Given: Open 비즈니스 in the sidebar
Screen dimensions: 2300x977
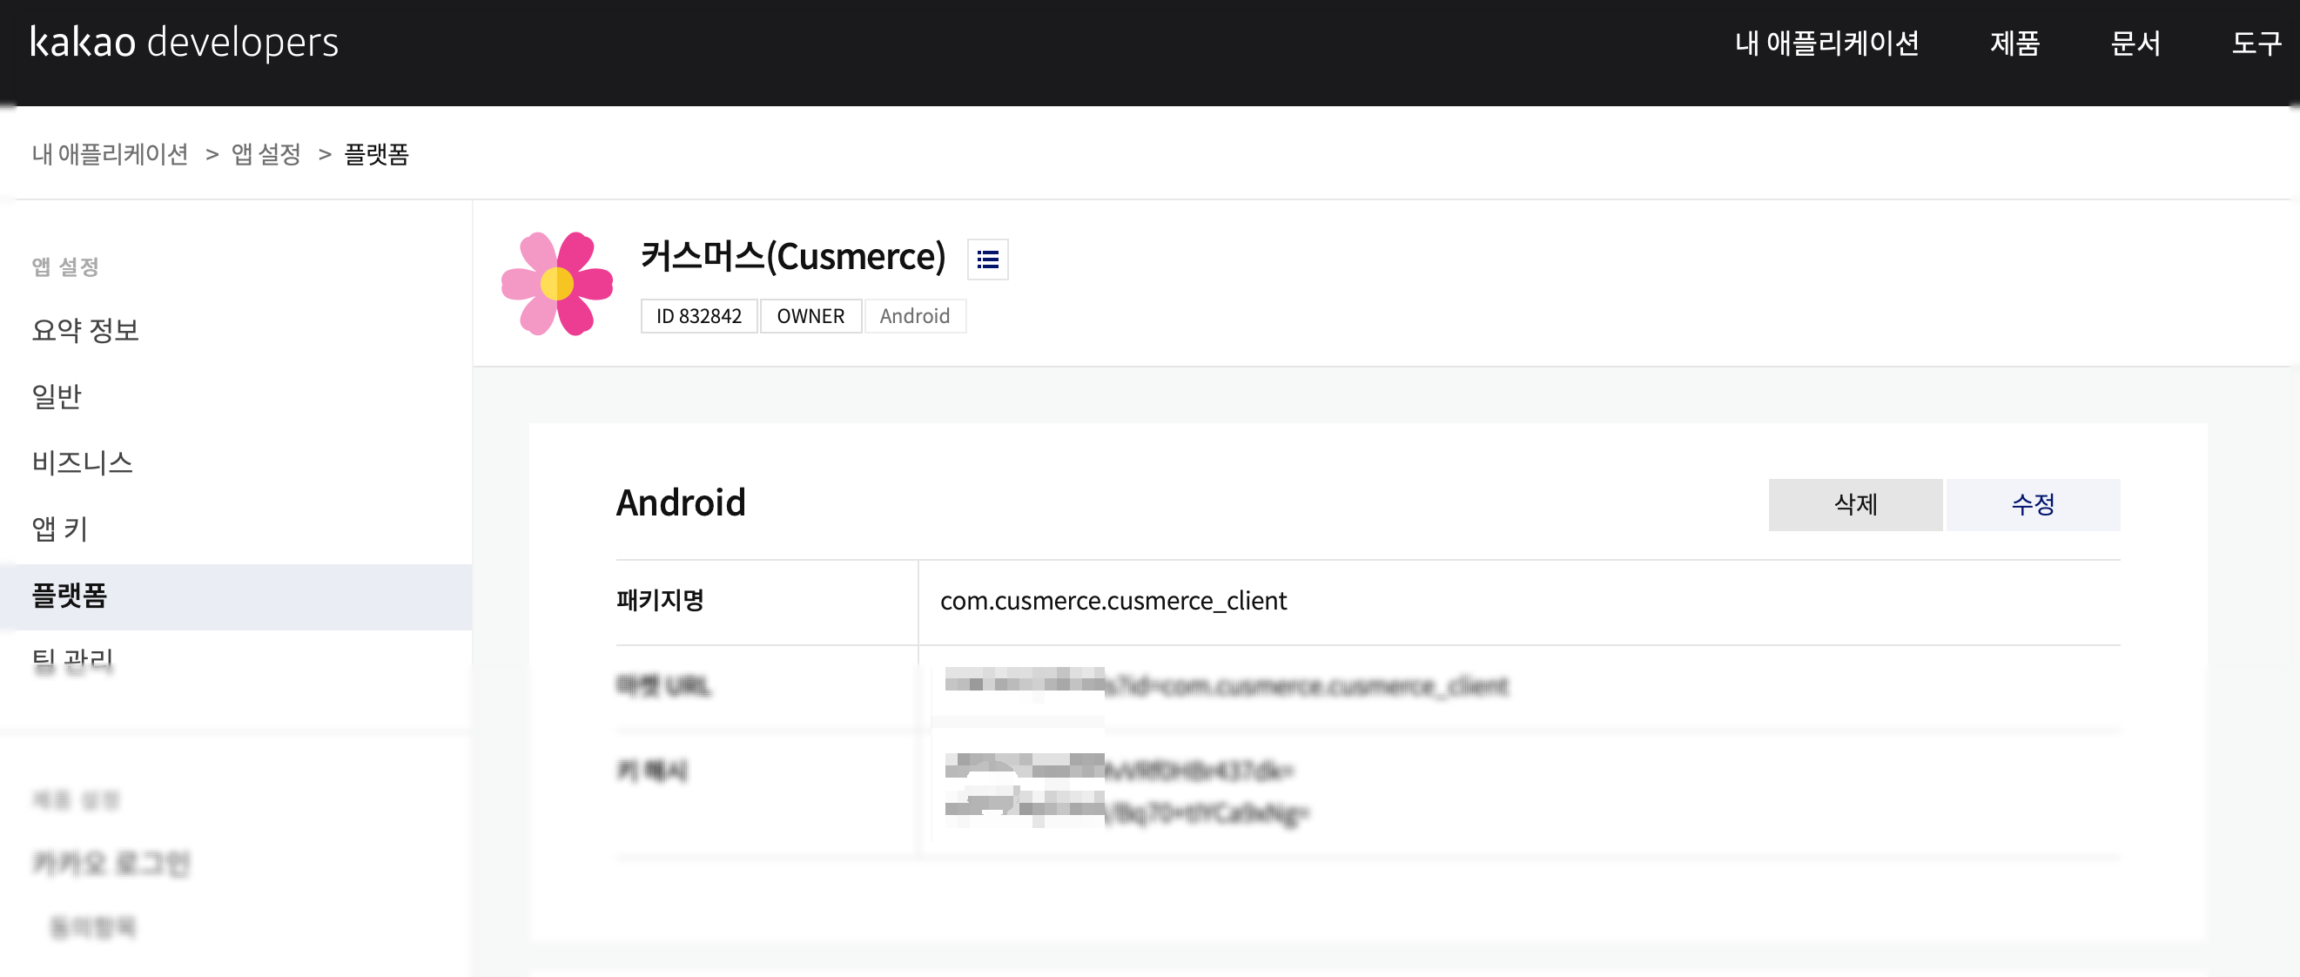Looking at the screenshot, I should point(82,462).
